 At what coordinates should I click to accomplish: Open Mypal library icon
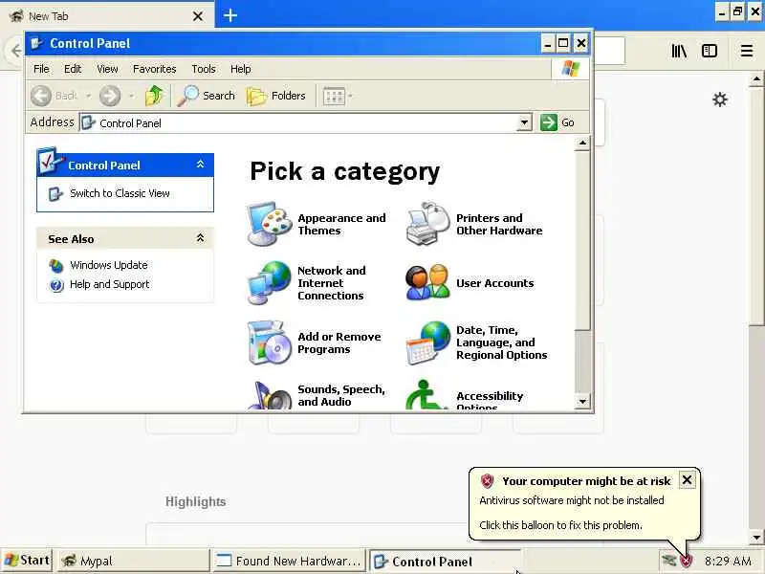pyautogui.click(x=679, y=51)
